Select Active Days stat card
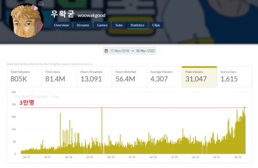258x168 pixels. [x=234, y=77]
